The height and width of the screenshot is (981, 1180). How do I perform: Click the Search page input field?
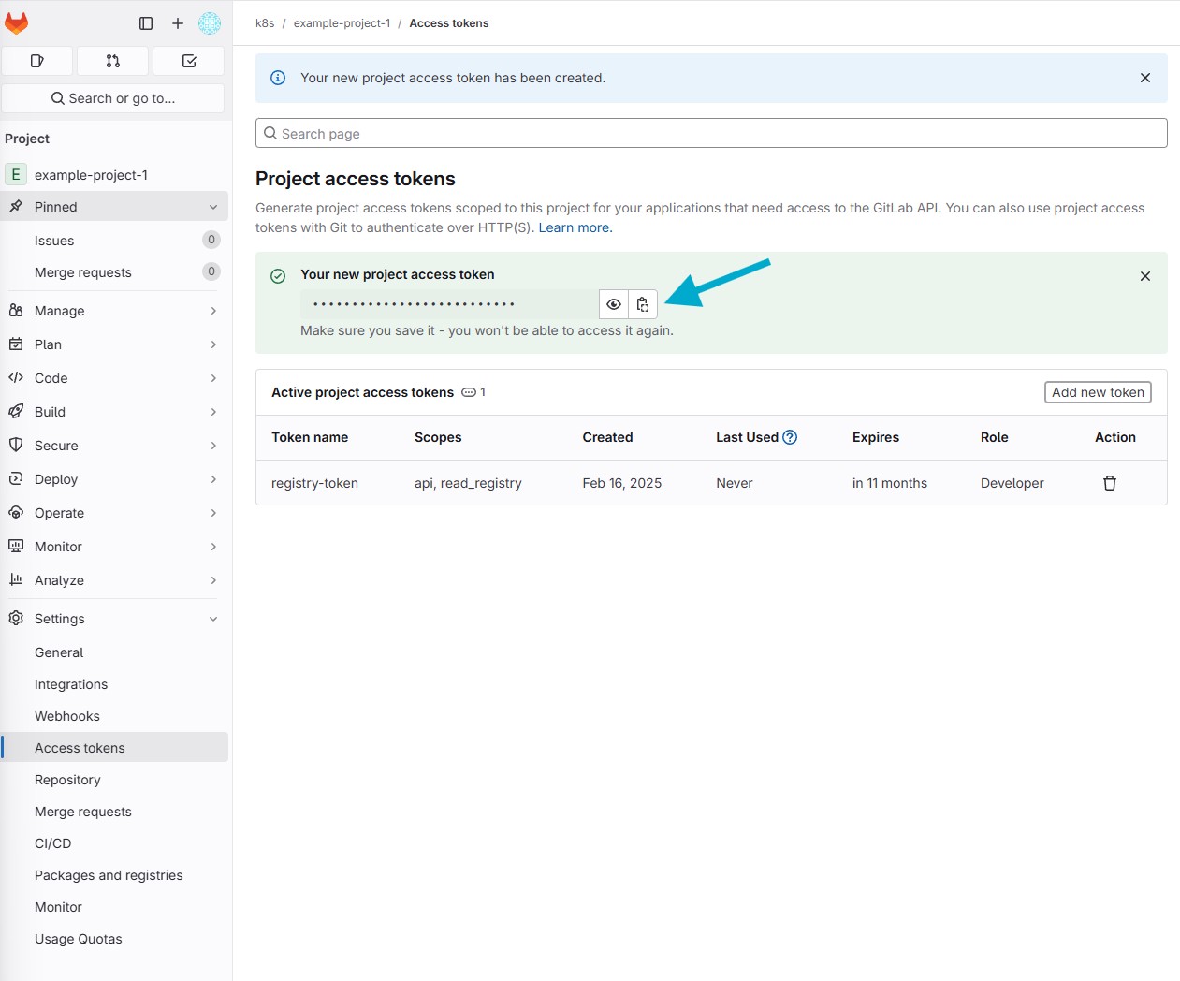(711, 133)
